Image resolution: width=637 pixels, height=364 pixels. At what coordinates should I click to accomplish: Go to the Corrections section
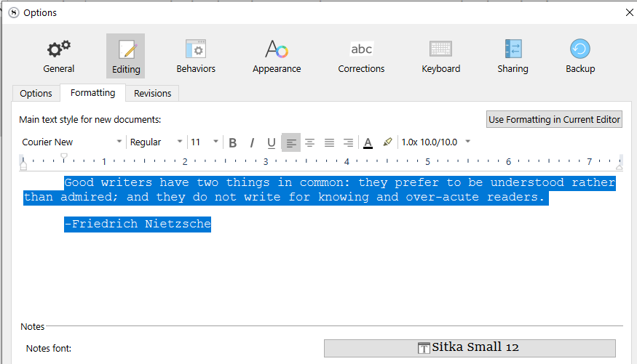pos(361,57)
